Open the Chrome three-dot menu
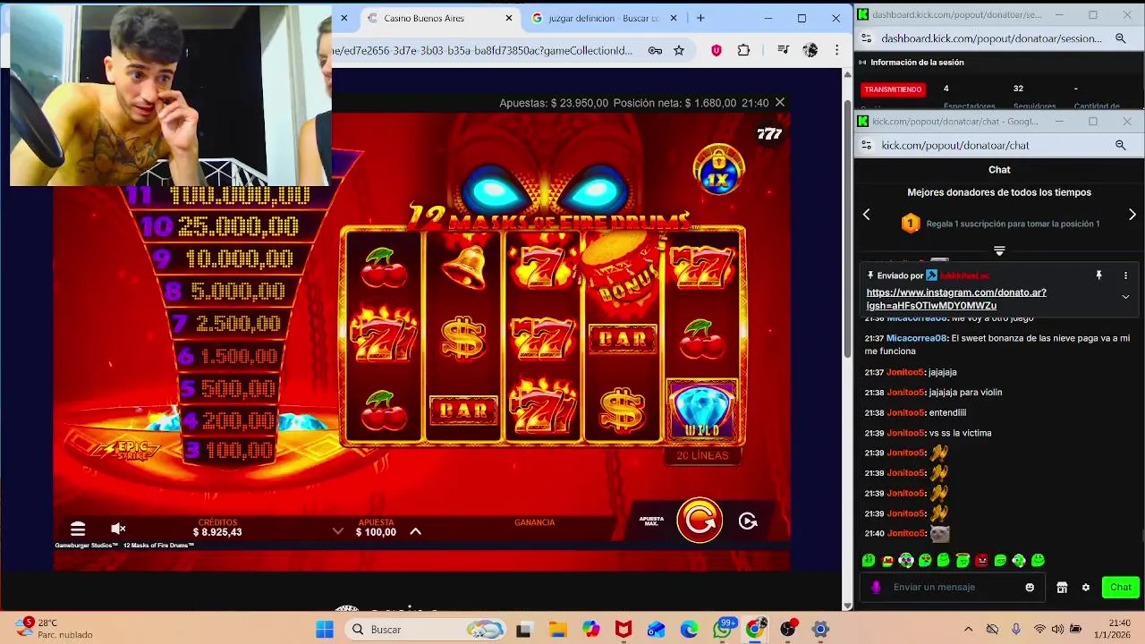The width and height of the screenshot is (1145, 644). 836,50
